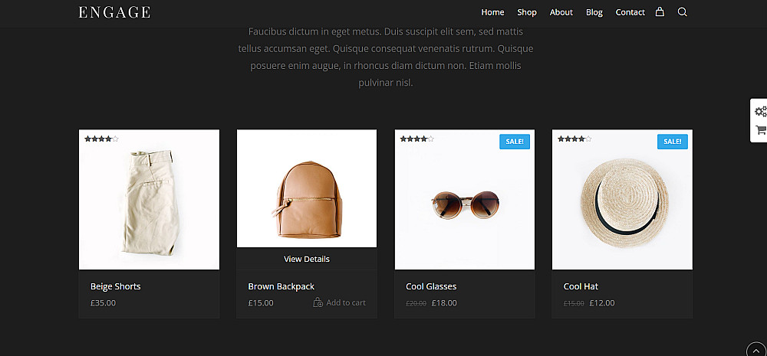Viewport: 767px width, 356px height.
Task: Click the SALE! badge on Cool Hat
Action: (672, 142)
